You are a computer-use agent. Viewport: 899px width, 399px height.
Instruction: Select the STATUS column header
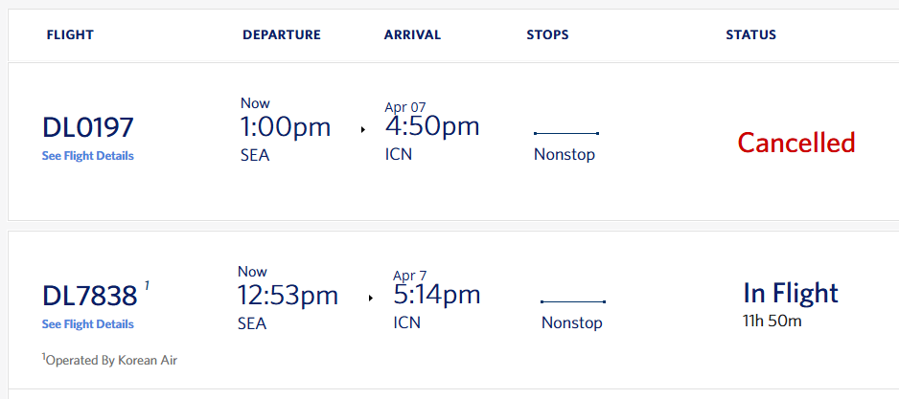click(750, 35)
